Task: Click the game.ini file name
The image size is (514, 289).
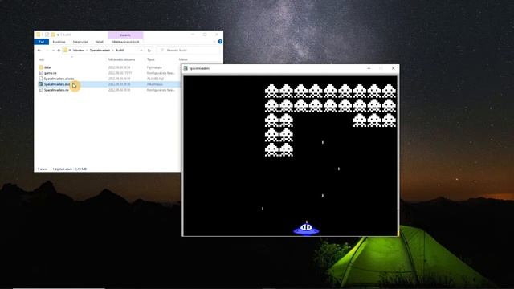Action: (50, 73)
